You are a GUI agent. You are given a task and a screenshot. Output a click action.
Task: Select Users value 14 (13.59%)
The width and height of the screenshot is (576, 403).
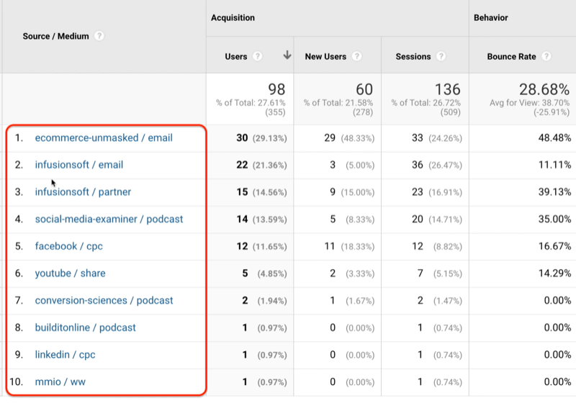pyautogui.click(x=261, y=219)
